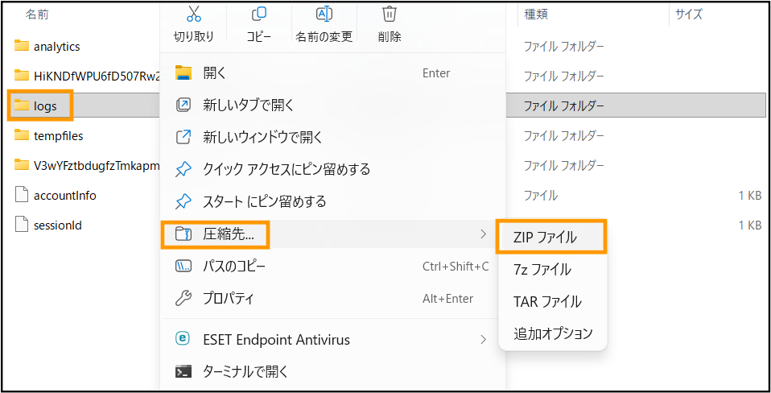The width and height of the screenshot is (771, 393).
Task: Click the 種類 column header
Action: pyautogui.click(x=537, y=14)
